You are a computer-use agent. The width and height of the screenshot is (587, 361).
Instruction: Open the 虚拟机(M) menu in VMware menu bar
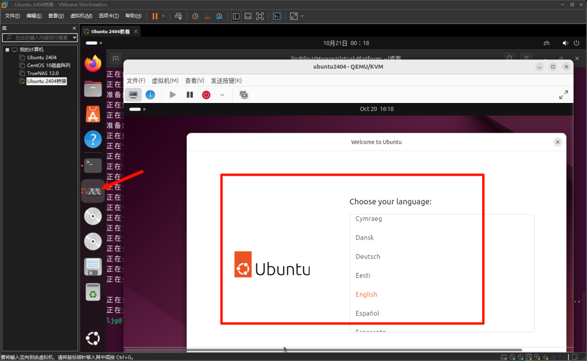tap(80, 16)
